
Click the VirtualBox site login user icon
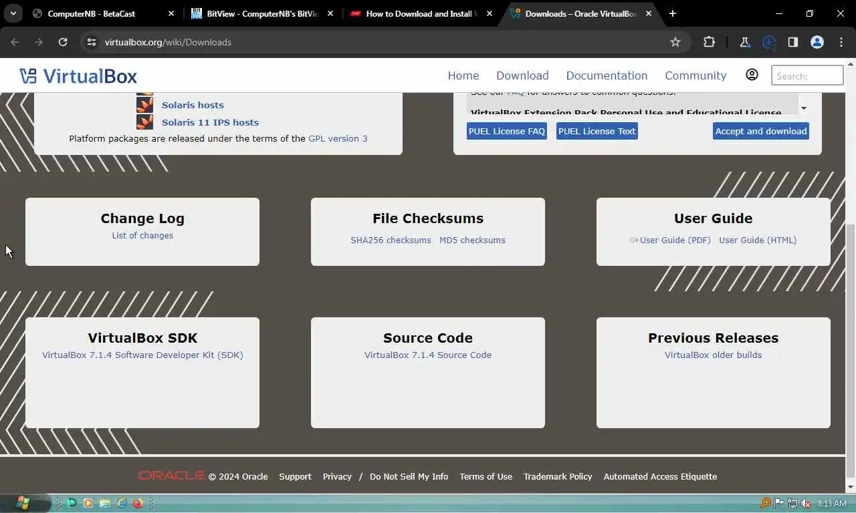(752, 75)
